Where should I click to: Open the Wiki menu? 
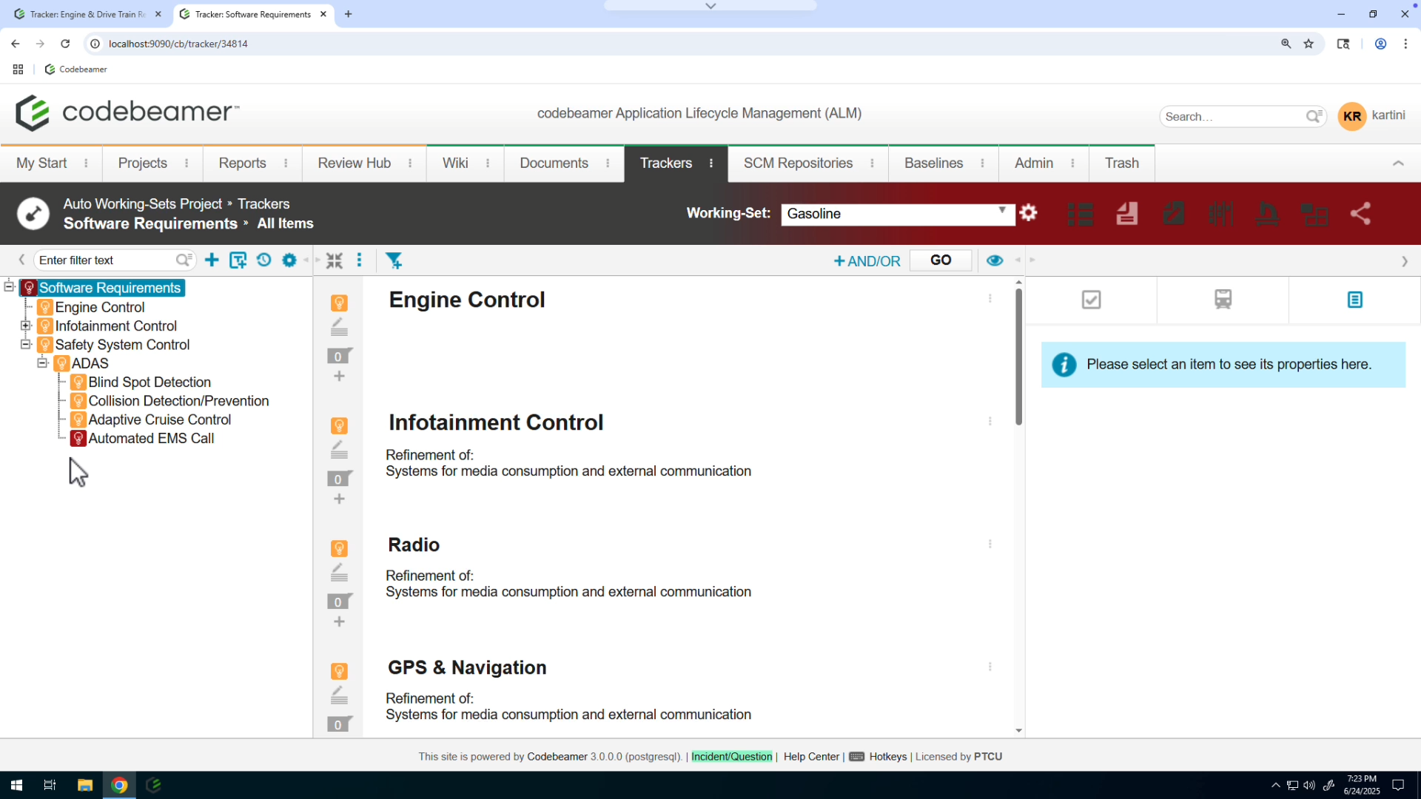click(x=455, y=163)
